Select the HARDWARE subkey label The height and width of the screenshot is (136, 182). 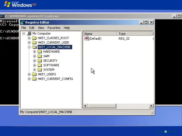click(51, 52)
